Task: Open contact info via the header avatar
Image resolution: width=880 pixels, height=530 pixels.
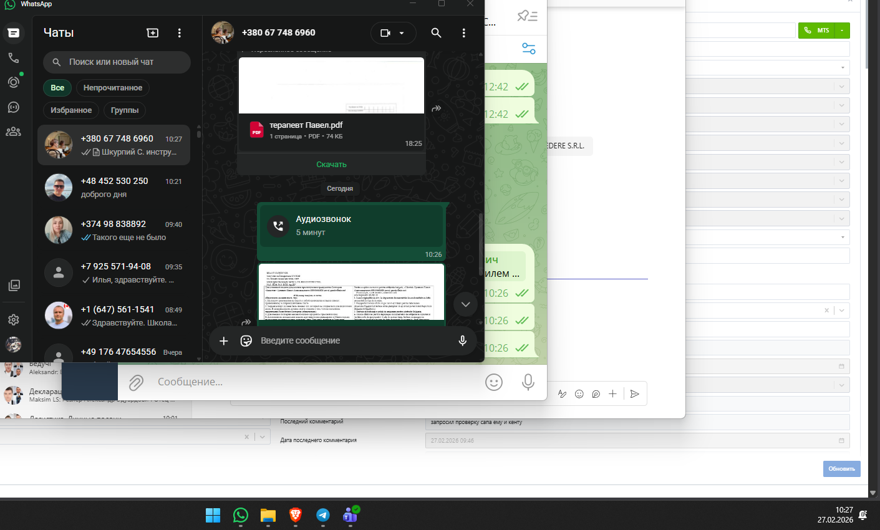Action: click(x=223, y=33)
